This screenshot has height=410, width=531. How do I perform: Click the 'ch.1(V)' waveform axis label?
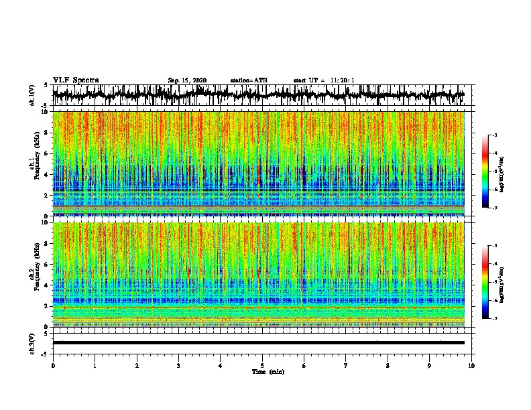[32, 95]
